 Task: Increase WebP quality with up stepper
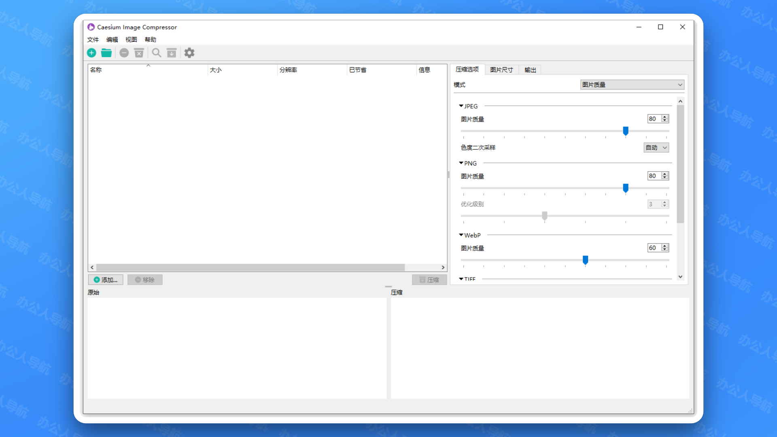click(x=665, y=246)
